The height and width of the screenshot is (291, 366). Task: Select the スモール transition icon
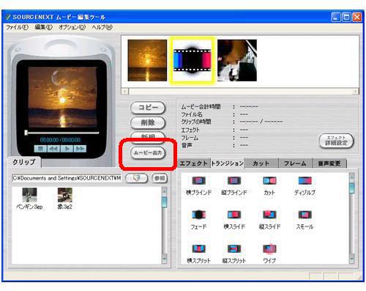pos(305,215)
